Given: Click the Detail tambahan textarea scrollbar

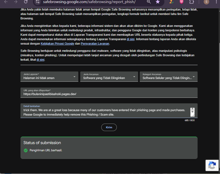Looking at the screenshot, I should coord(192,112).
